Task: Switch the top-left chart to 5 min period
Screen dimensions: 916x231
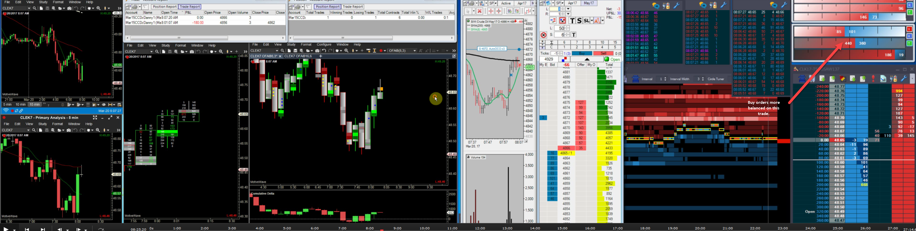Action: pyautogui.click(x=7, y=105)
